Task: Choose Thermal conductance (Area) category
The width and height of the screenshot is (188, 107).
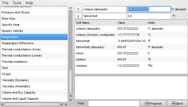Action: click(34, 49)
